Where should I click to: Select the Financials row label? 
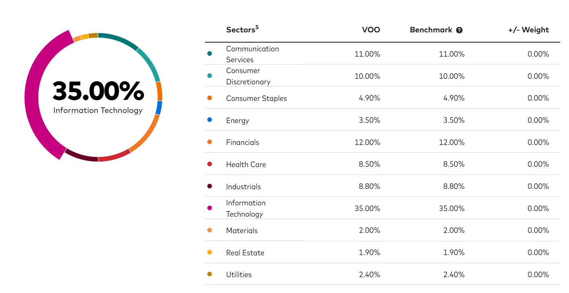point(243,142)
